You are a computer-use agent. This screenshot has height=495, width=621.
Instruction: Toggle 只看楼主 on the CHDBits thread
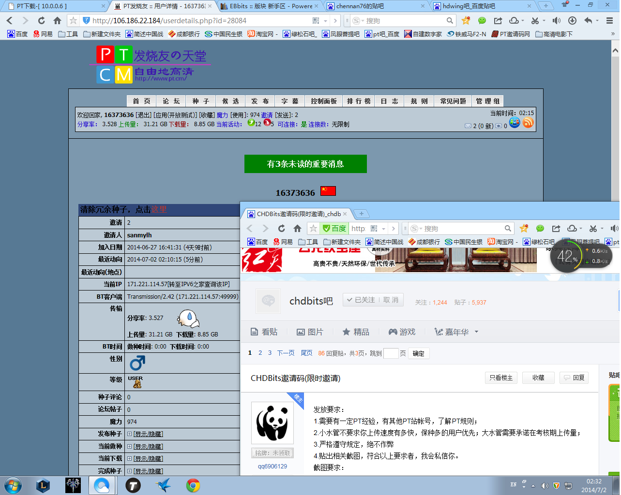click(501, 378)
